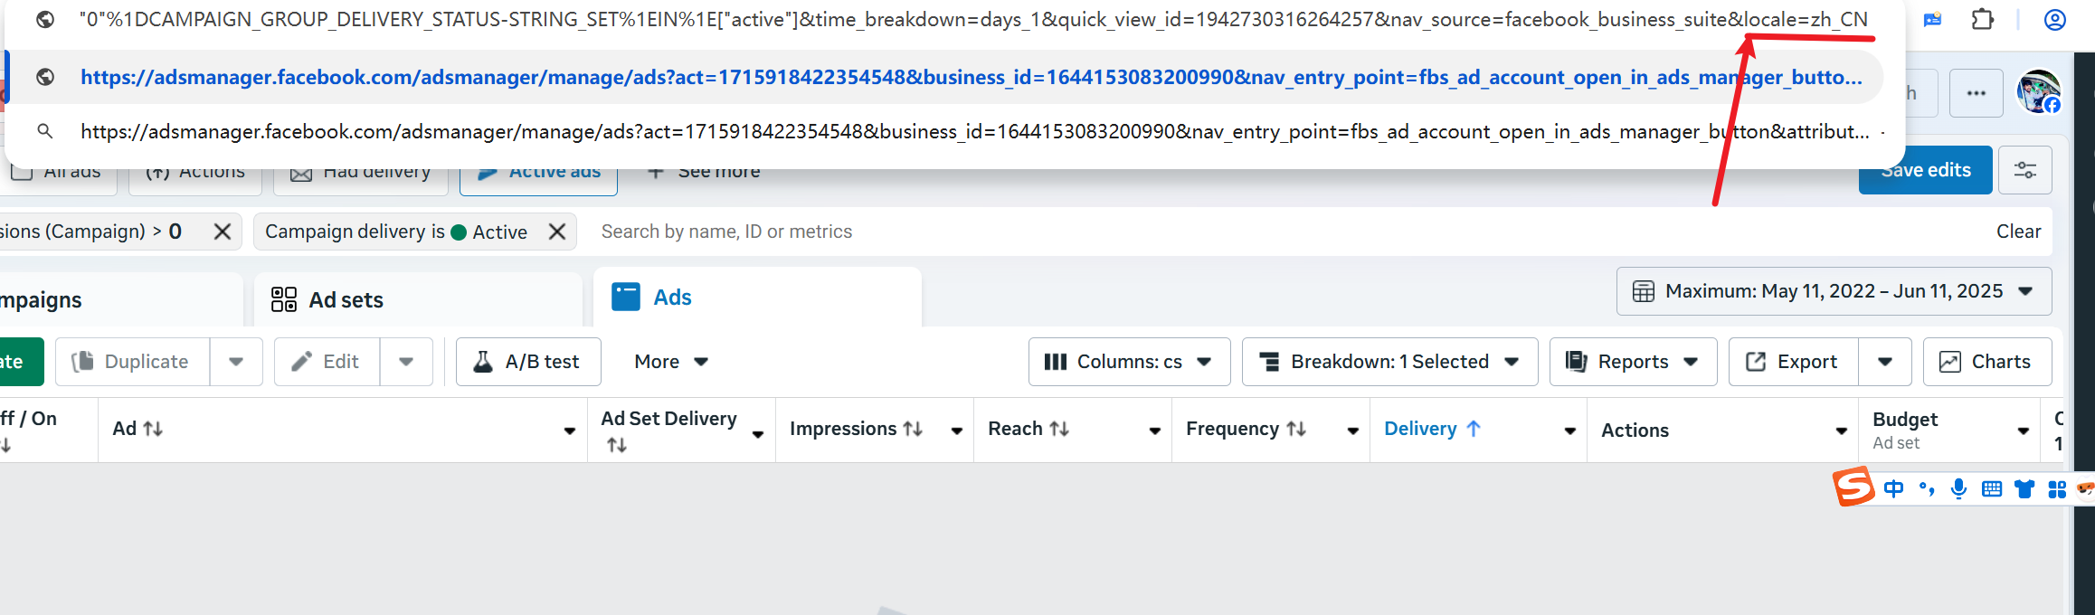Toggle Chinese input mode in IME toolbar
Image resolution: width=2095 pixels, height=615 pixels.
click(1893, 489)
